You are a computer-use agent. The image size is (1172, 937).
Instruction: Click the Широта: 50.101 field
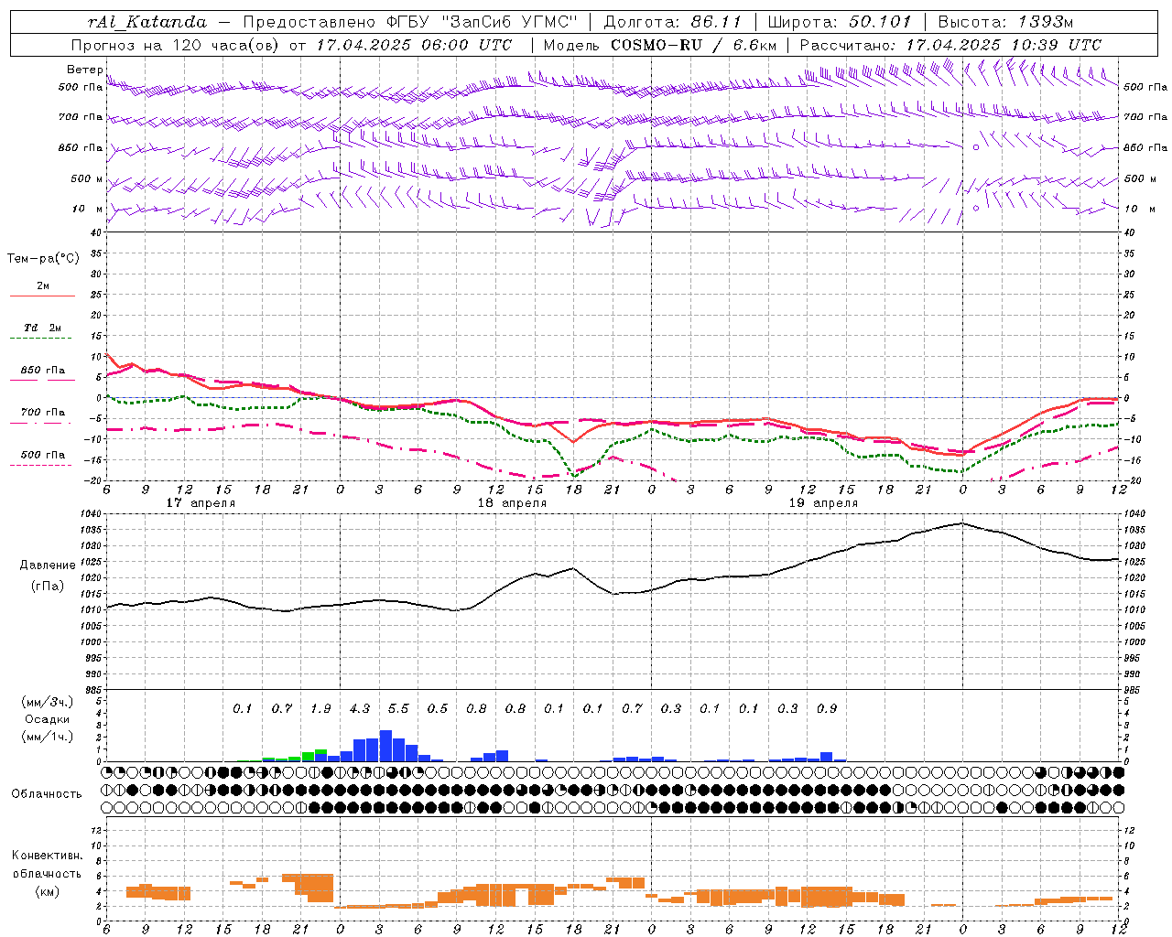click(x=840, y=22)
